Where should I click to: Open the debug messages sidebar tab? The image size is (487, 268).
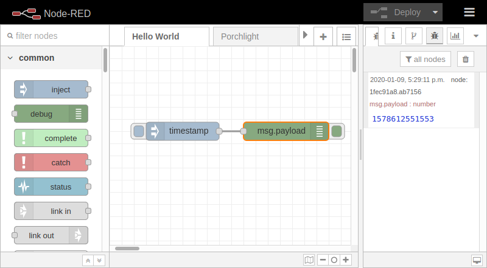(434, 36)
